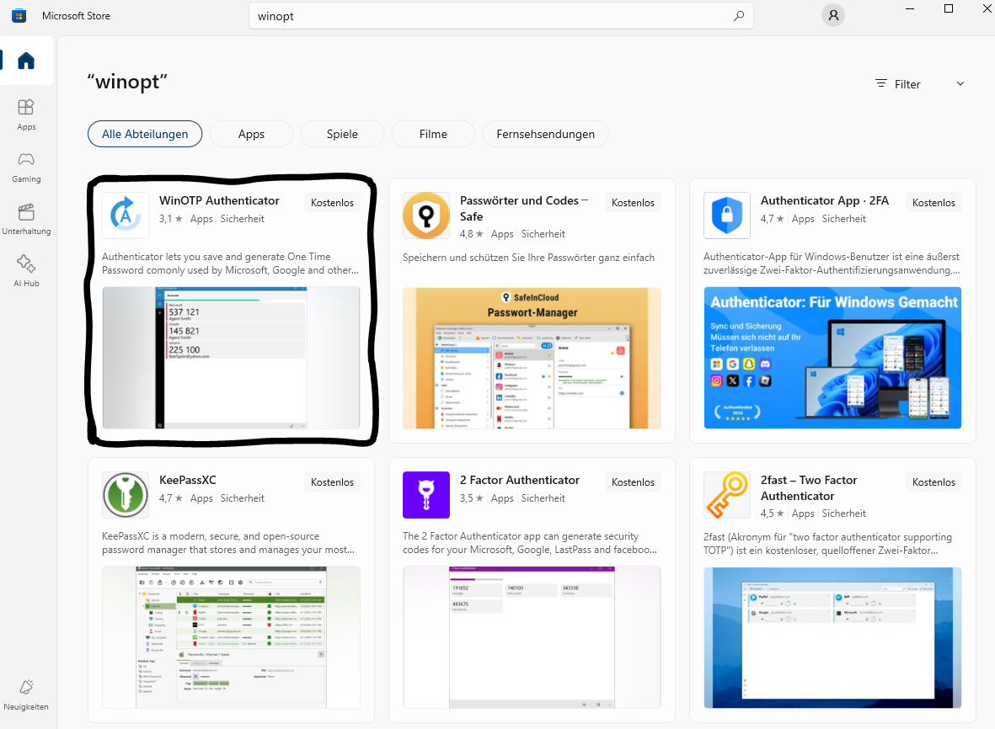
Task: Open Authenticator Für Windows Gemacht banner
Action: coord(832,358)
